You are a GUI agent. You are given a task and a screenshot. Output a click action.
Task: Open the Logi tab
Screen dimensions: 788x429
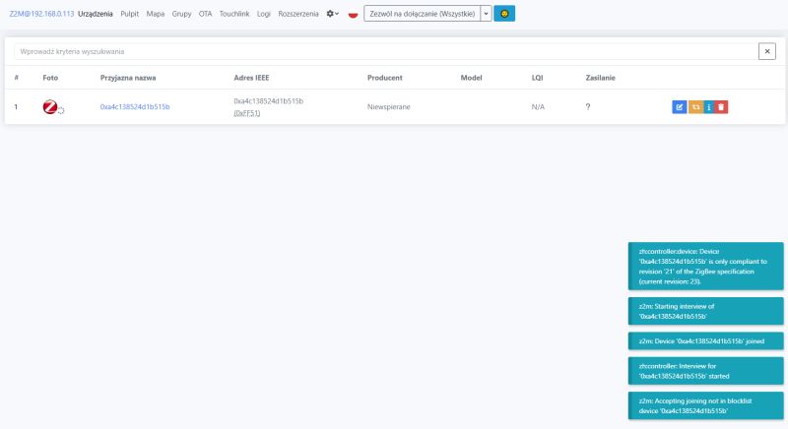pos(263,14)
